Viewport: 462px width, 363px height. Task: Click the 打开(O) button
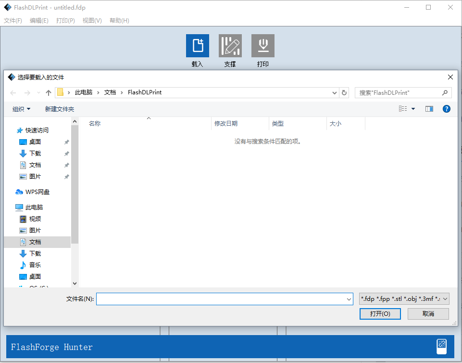point(380,314)
